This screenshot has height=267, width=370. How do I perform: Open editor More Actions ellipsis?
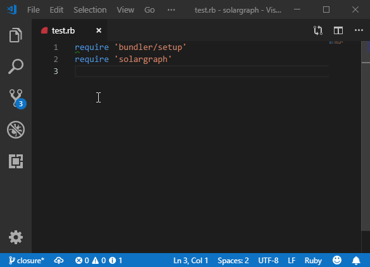click(359, 30)
